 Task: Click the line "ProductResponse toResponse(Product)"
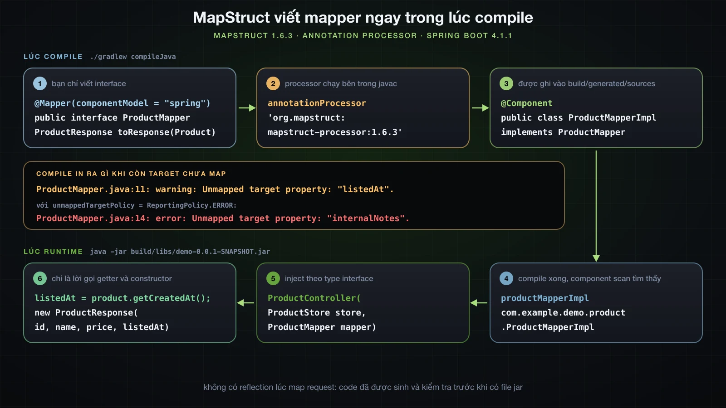click(125, 132)
